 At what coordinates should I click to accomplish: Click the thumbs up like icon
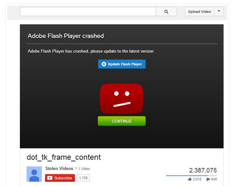pyautogui.click(x=189, y=179)
